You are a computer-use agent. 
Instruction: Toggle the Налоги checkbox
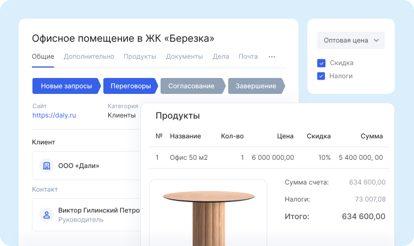click(x=322, y=76)
